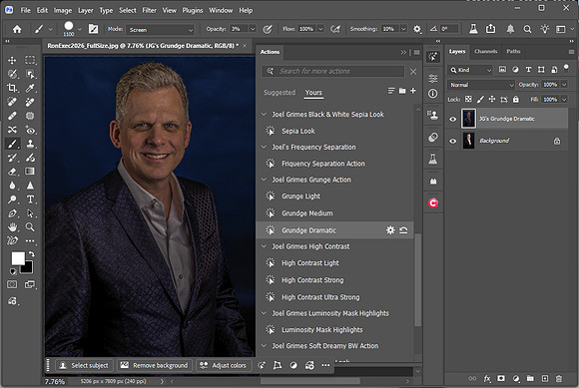Select the Hand tool
The width and height of the screenshot is (579, 388).
click(12, 226)
